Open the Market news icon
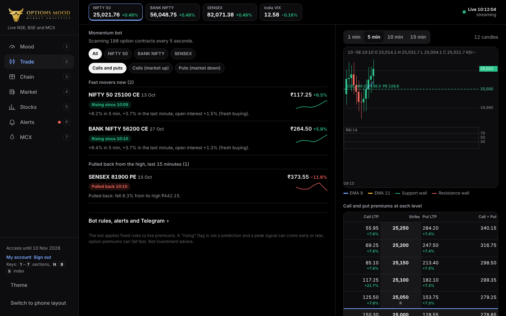Image resolution: width=506 pixels, height=316 pixels. click(12, 92)
